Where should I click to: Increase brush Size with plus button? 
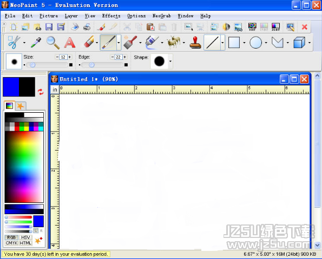click(x=70, y=57)
